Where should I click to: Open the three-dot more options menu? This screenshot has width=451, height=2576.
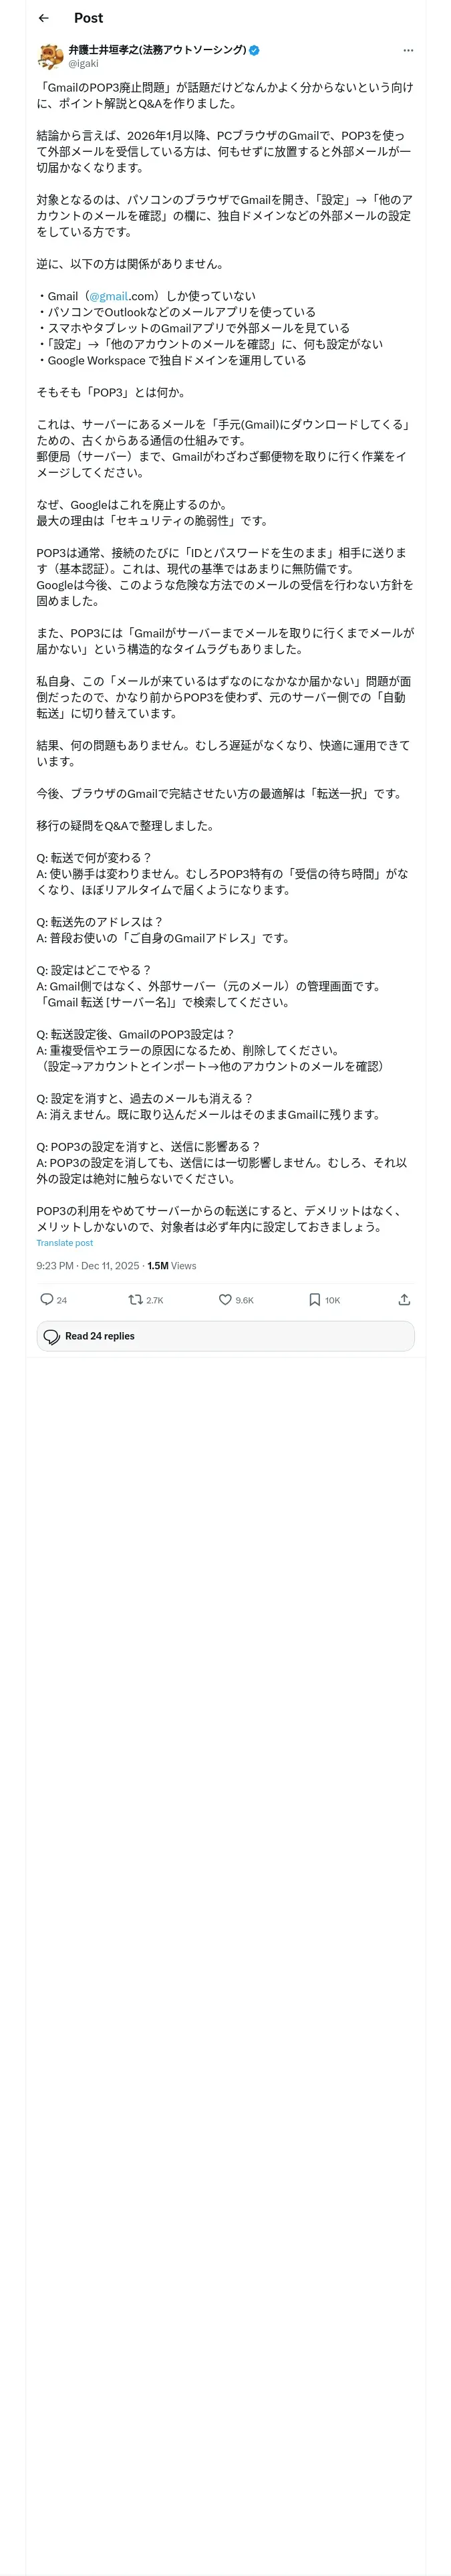tap(407, 50)
